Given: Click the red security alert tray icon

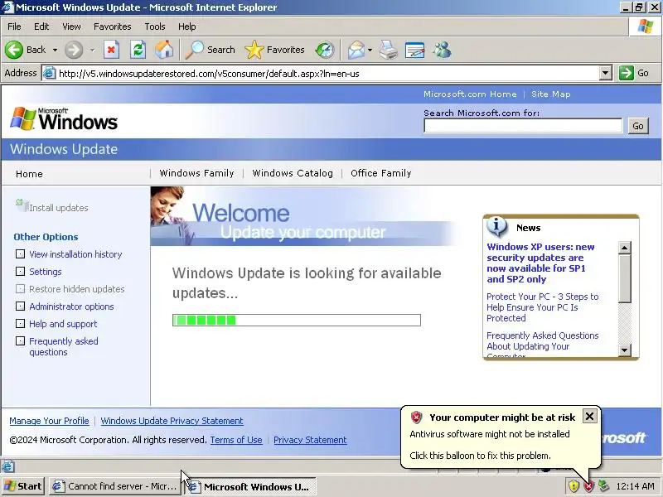Looking at the screenshot, I should 588,486.
